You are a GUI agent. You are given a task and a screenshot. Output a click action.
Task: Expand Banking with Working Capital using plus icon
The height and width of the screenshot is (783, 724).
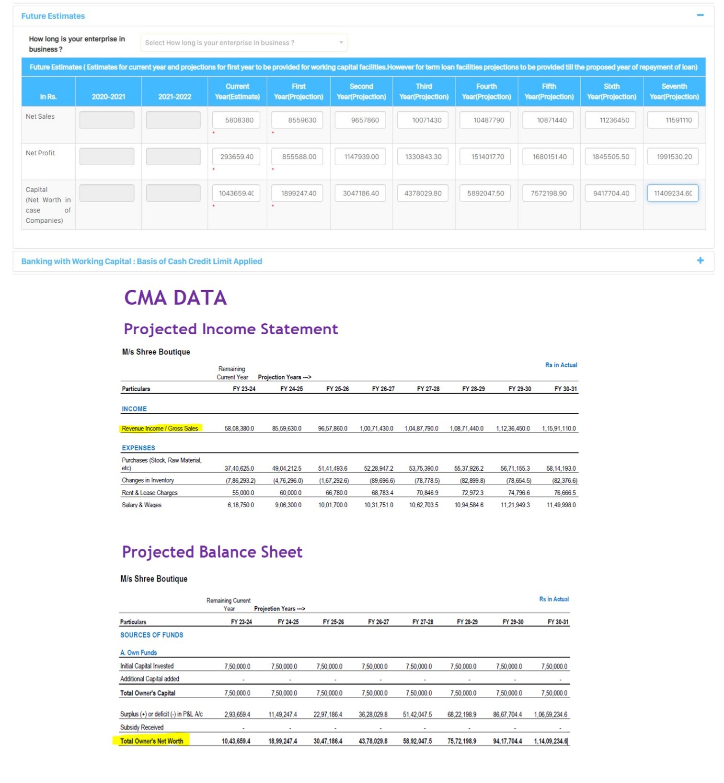click(700, 261)
